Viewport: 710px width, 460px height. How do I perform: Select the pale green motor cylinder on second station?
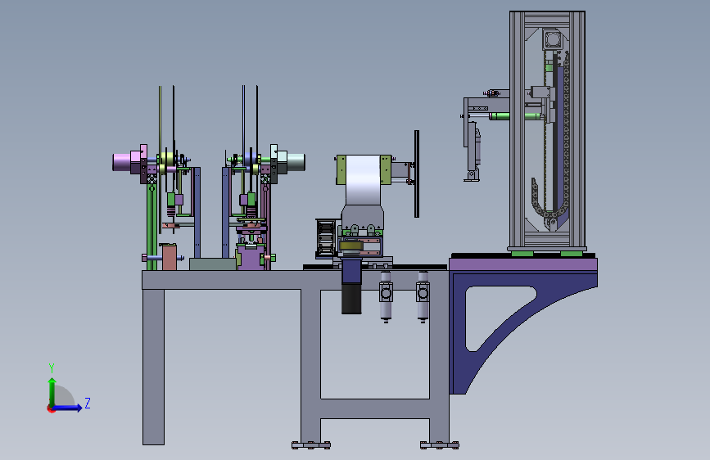(x=296, y=163)
